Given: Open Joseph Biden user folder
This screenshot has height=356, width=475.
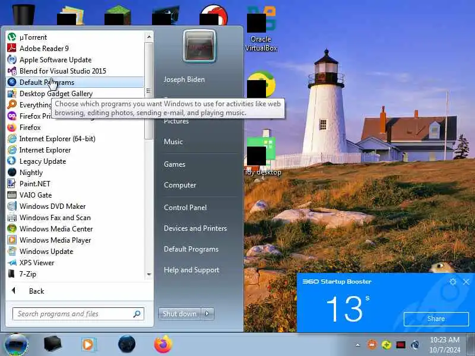Looking at the screenshot, I should click(x=184, y=80).
